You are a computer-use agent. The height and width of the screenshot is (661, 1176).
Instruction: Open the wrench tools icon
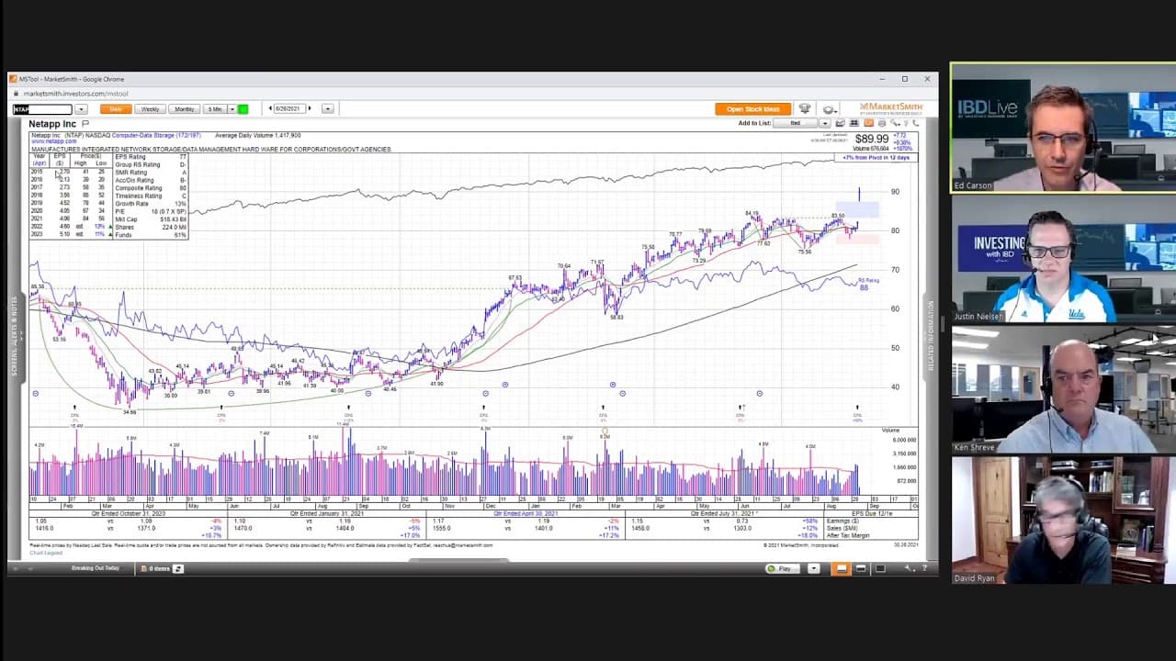(x=895, y=123)
